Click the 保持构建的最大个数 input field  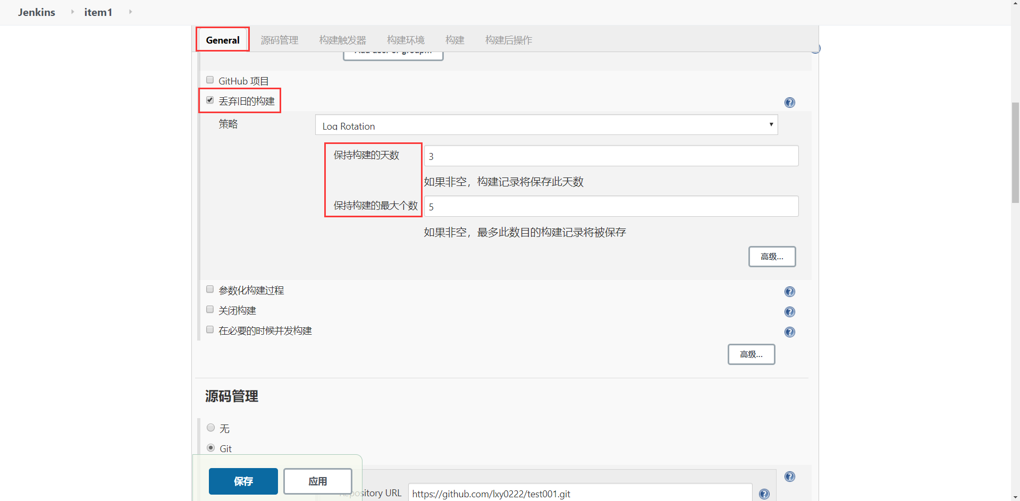coord(611,206)
